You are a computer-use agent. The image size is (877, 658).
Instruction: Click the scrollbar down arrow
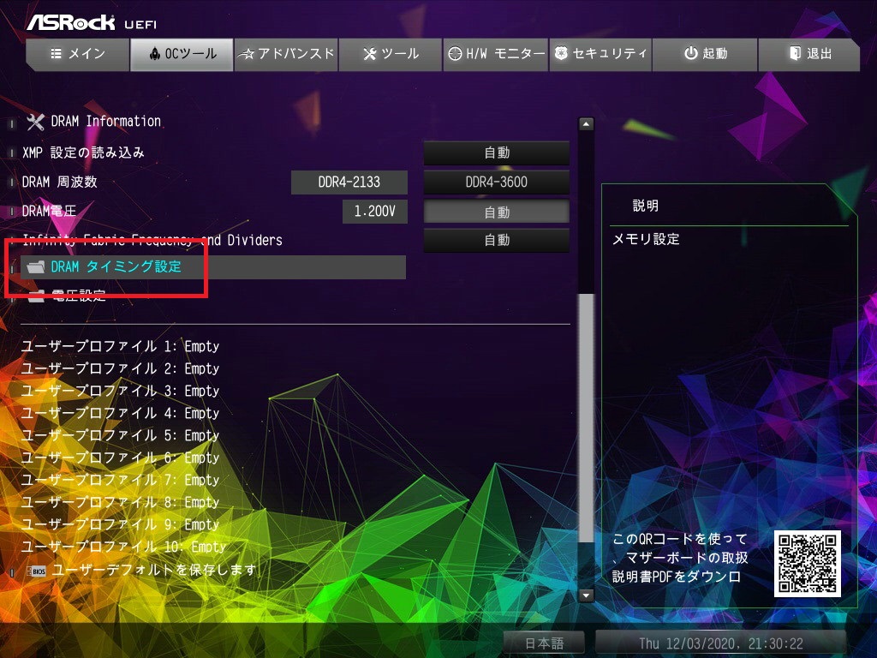point(586,595)
